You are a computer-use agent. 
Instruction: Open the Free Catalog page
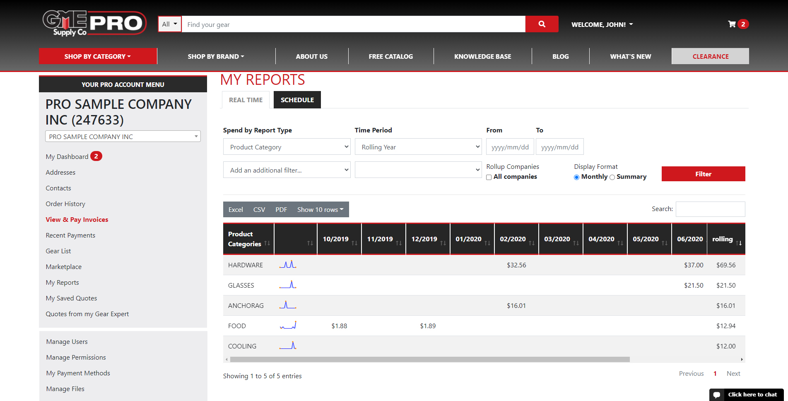391,56
